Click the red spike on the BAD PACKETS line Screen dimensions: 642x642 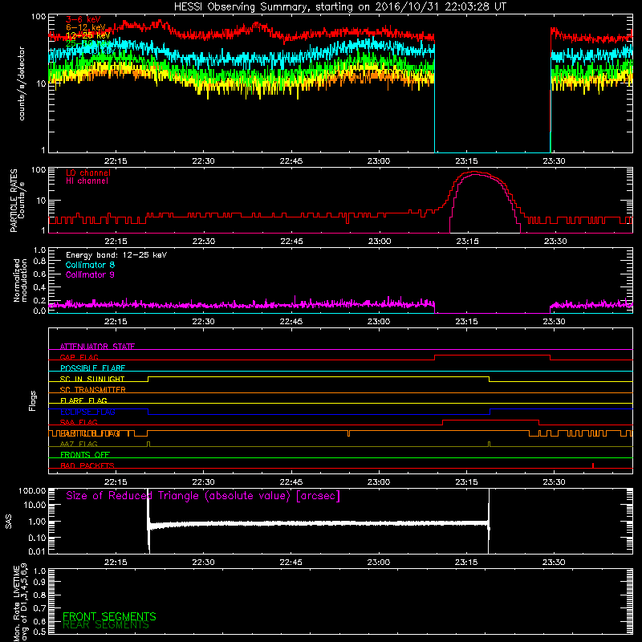tap(593, 465)
